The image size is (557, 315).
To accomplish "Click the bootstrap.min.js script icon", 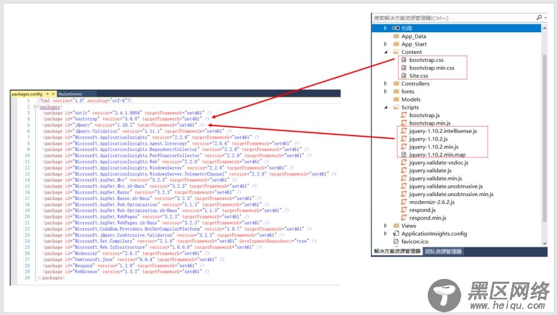I will click(403, 123).
